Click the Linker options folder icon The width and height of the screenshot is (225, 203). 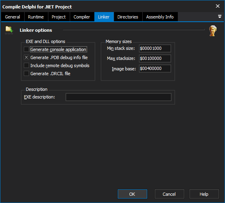pyautogui.click(x=9, y=30)
